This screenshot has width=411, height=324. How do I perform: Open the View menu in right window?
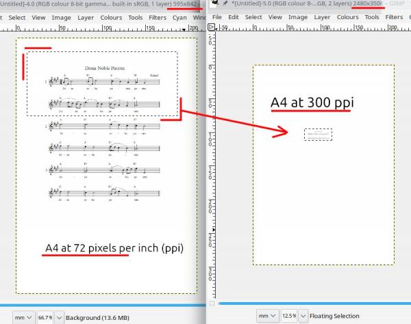(275, 17)
